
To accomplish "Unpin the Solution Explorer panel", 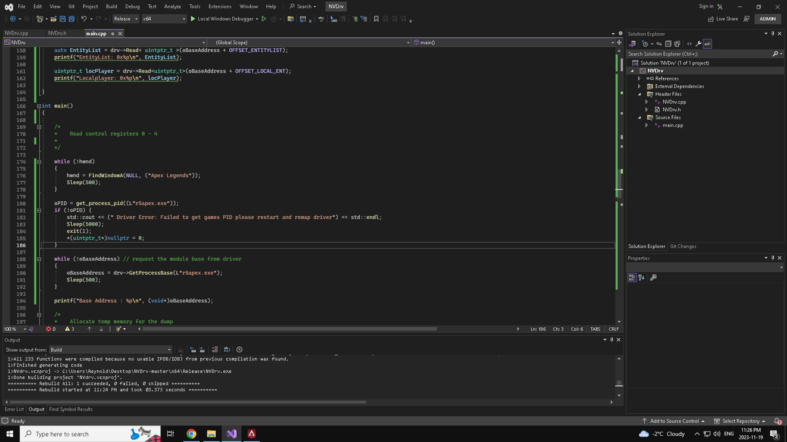I will [x=773, y=34].
